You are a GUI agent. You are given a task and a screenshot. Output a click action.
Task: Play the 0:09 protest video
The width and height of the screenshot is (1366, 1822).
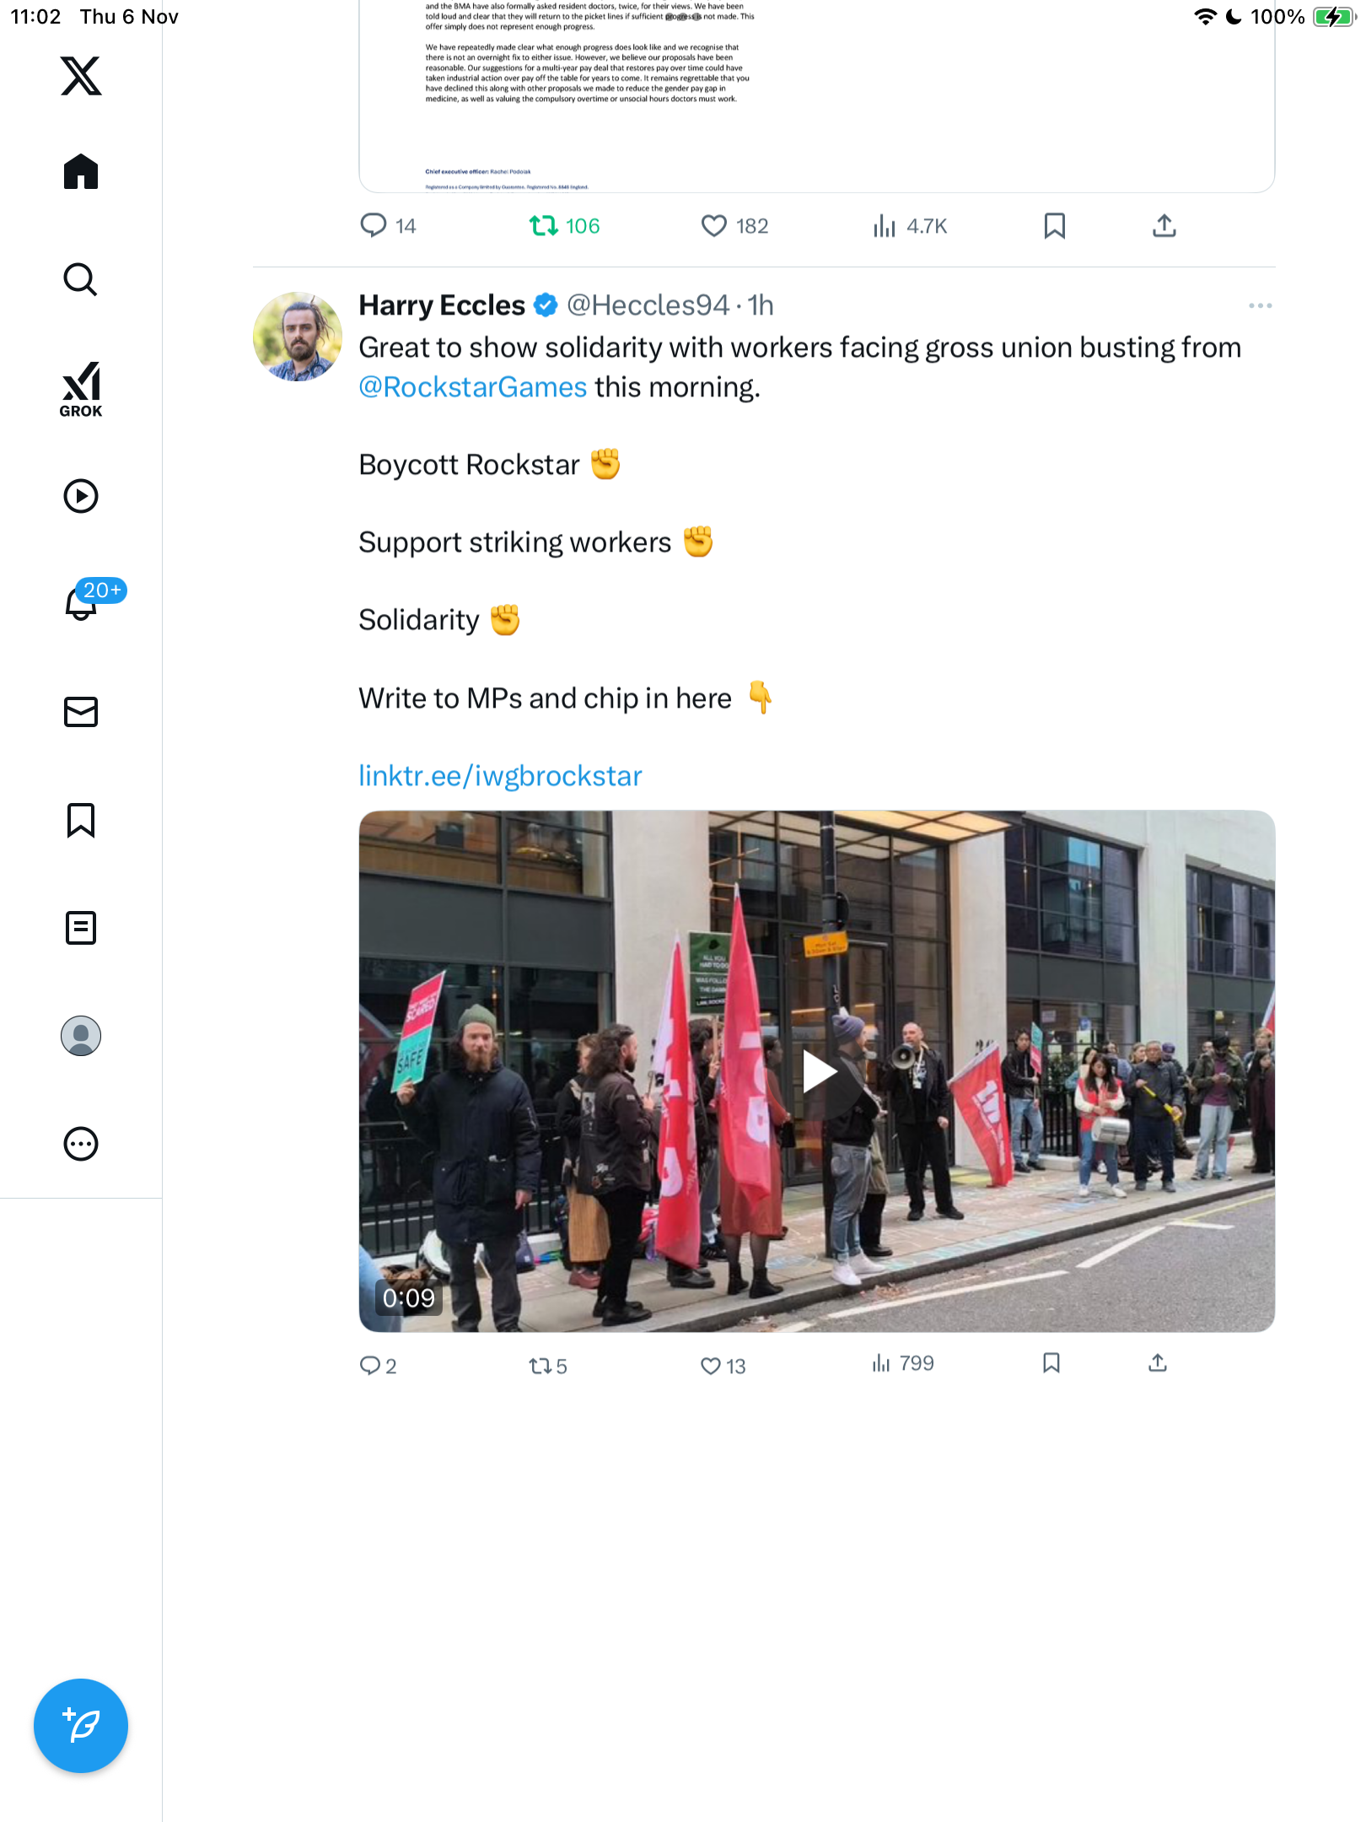[817, 1071]
